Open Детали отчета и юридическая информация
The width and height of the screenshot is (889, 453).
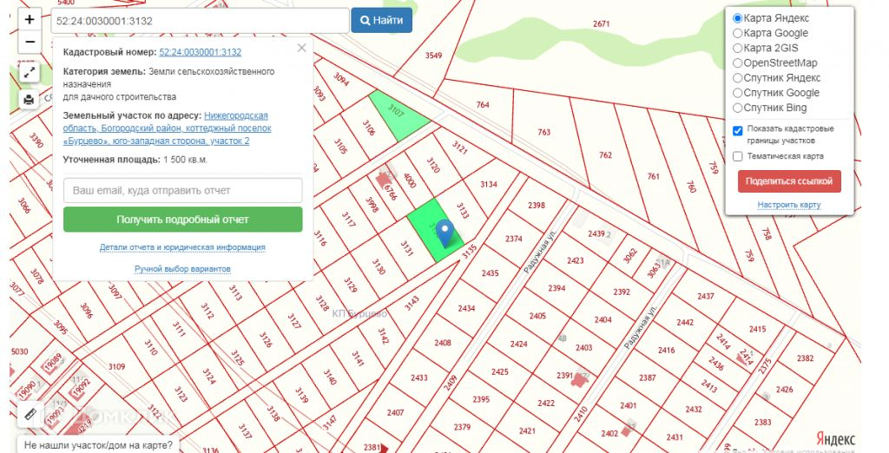click(182, 247)
